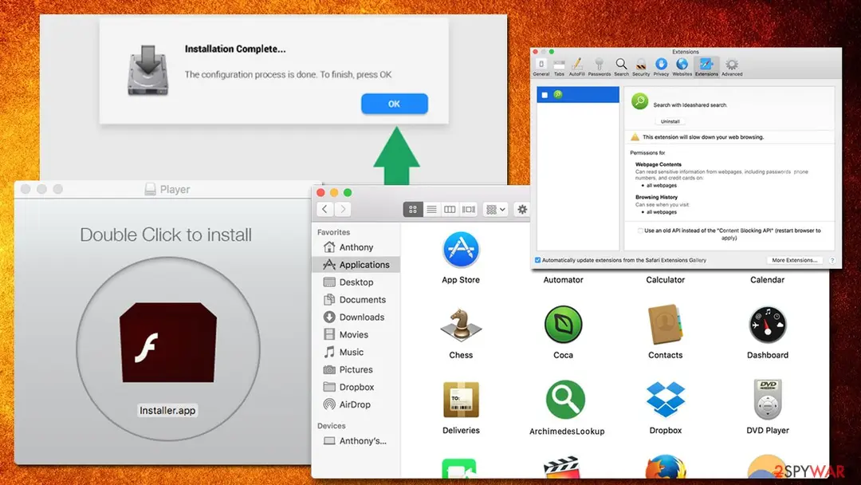
Task: Switch Finder to cover flow view
Action: pos(469,209)
